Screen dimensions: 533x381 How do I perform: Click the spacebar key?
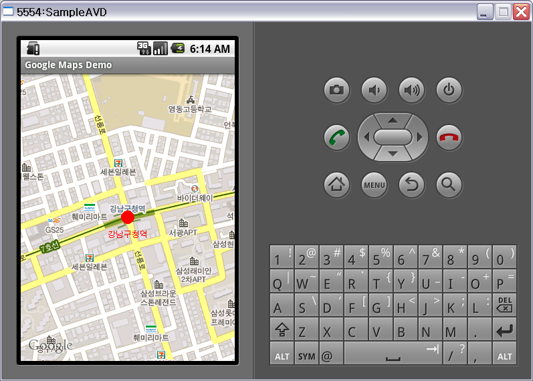click(393, 354)
